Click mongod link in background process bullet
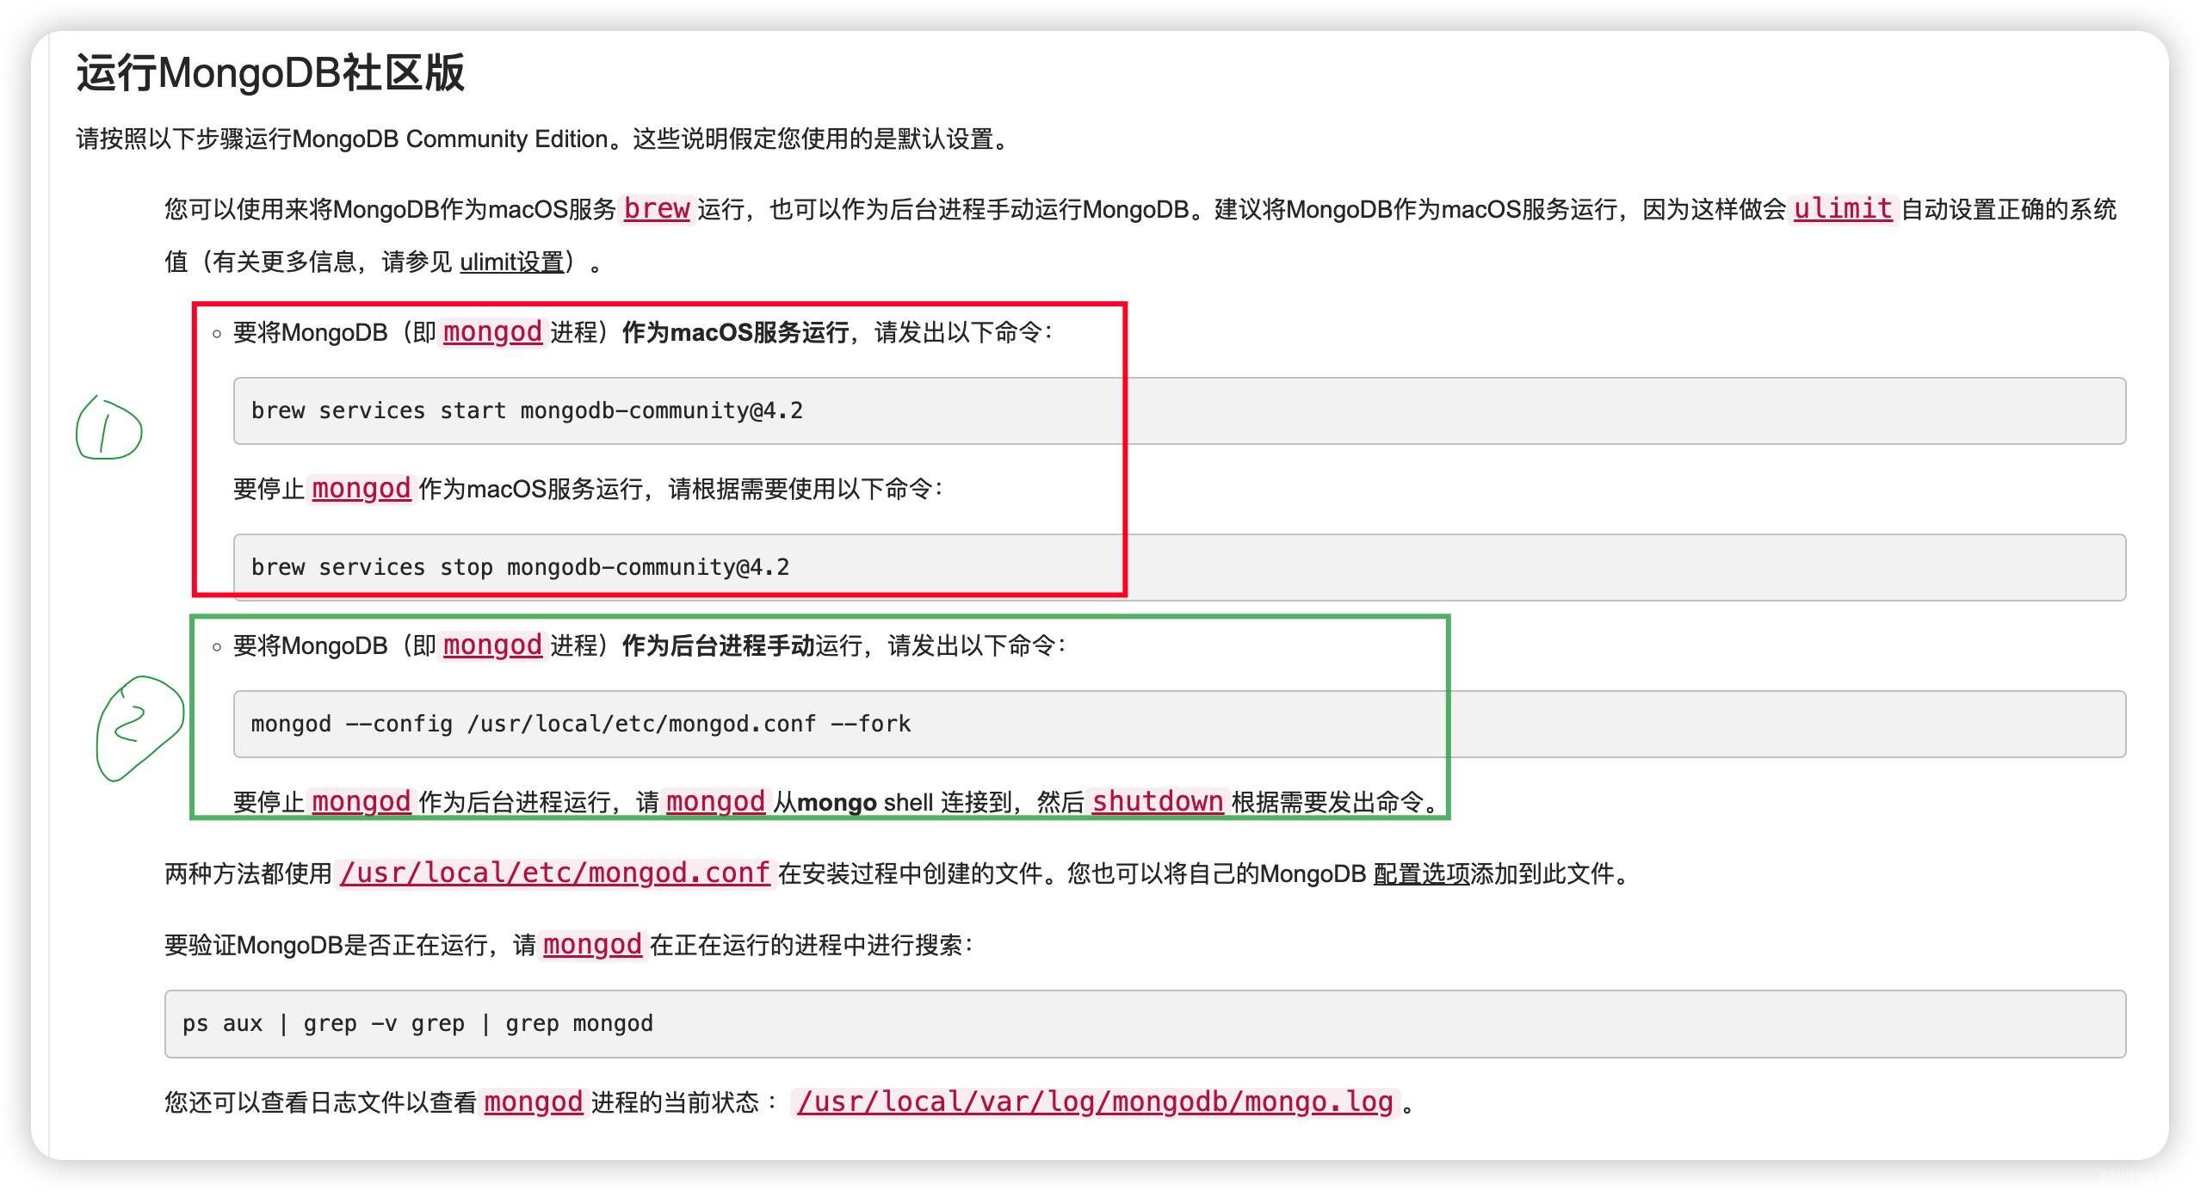The width and height of the screenshot is (2200, 1191). click(492, 645)
